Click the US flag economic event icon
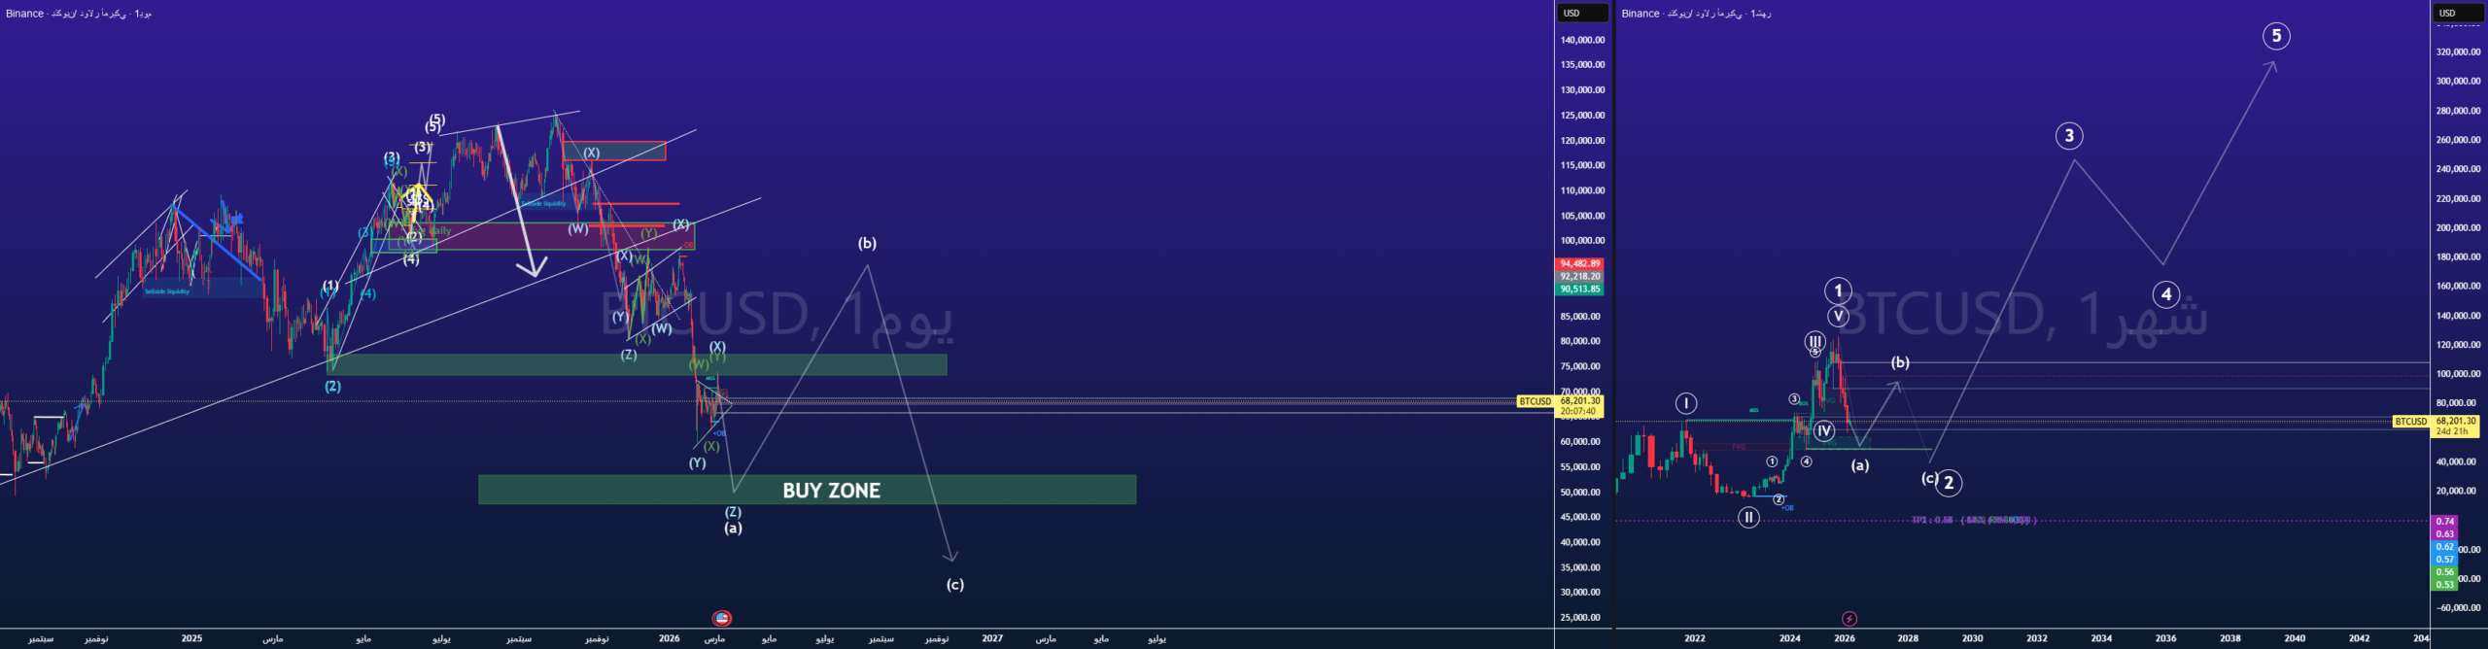The height and width of the screenshot is (649, 2488). (x=721, y=618)
